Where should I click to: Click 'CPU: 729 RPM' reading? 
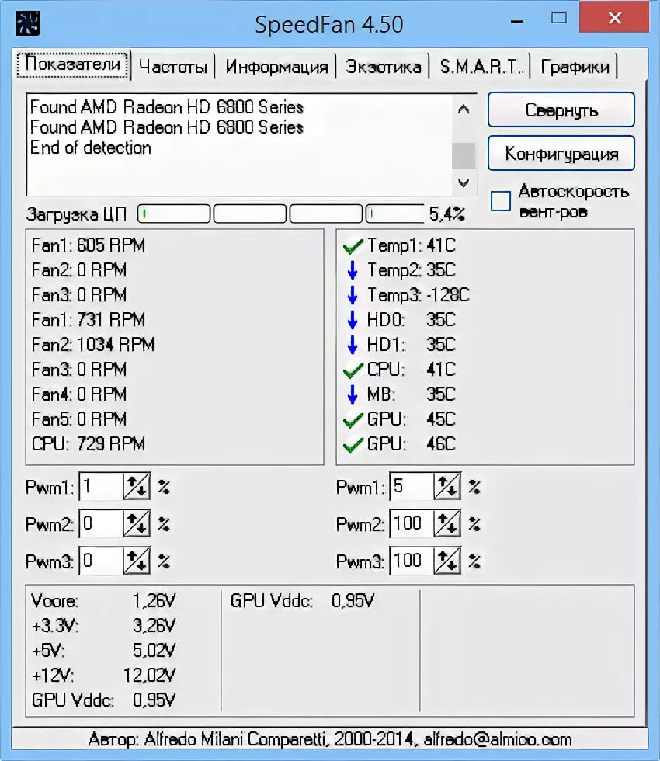coord(89,444)
